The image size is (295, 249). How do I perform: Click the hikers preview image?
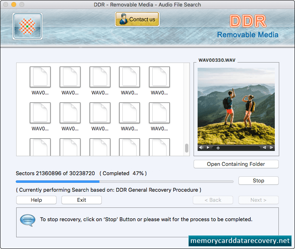(x=236, y=106)
